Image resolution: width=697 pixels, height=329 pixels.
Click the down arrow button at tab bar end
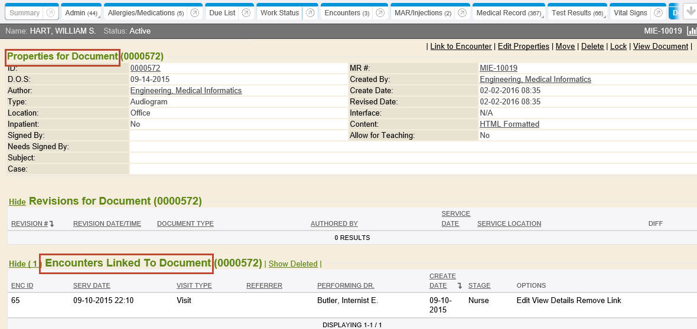point(690,12)
